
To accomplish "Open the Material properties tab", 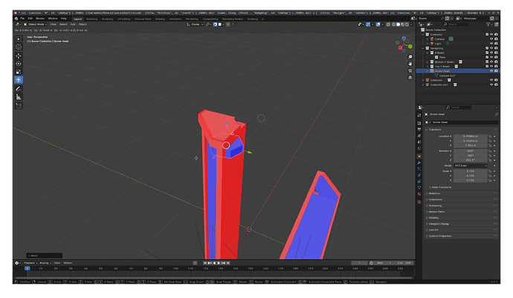I will [419, 194].
